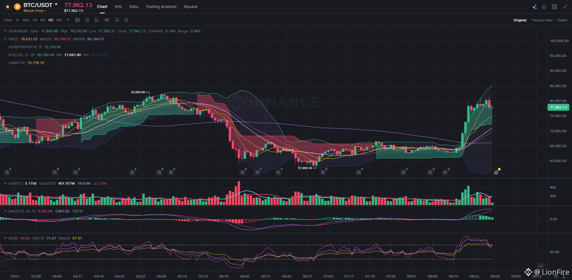Screen dimensions: 572x280
Task: Click the globe event marker near 04/11
Action: 75,172
